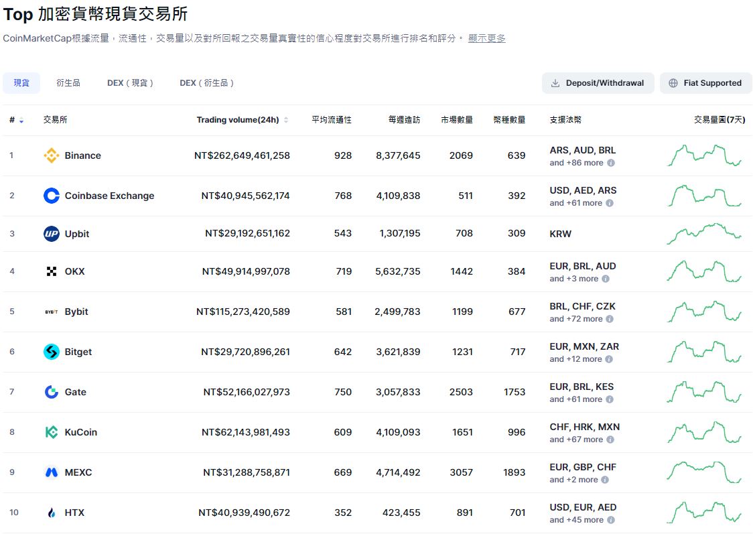
Task: Open the Bybit exchange name link
Action: click(x=76, y=312)
